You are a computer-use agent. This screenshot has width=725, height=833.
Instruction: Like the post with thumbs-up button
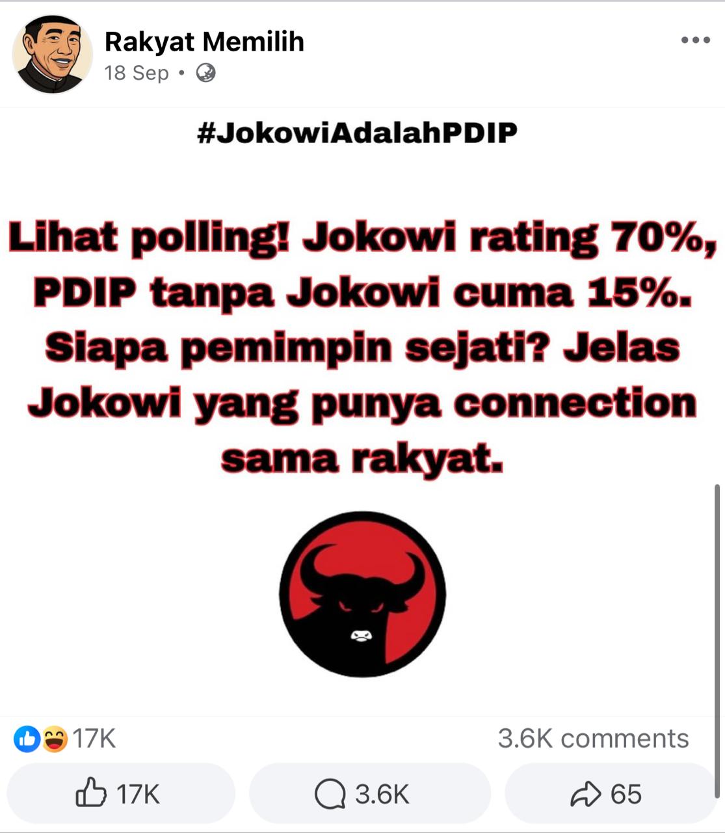tap(120, 793)
